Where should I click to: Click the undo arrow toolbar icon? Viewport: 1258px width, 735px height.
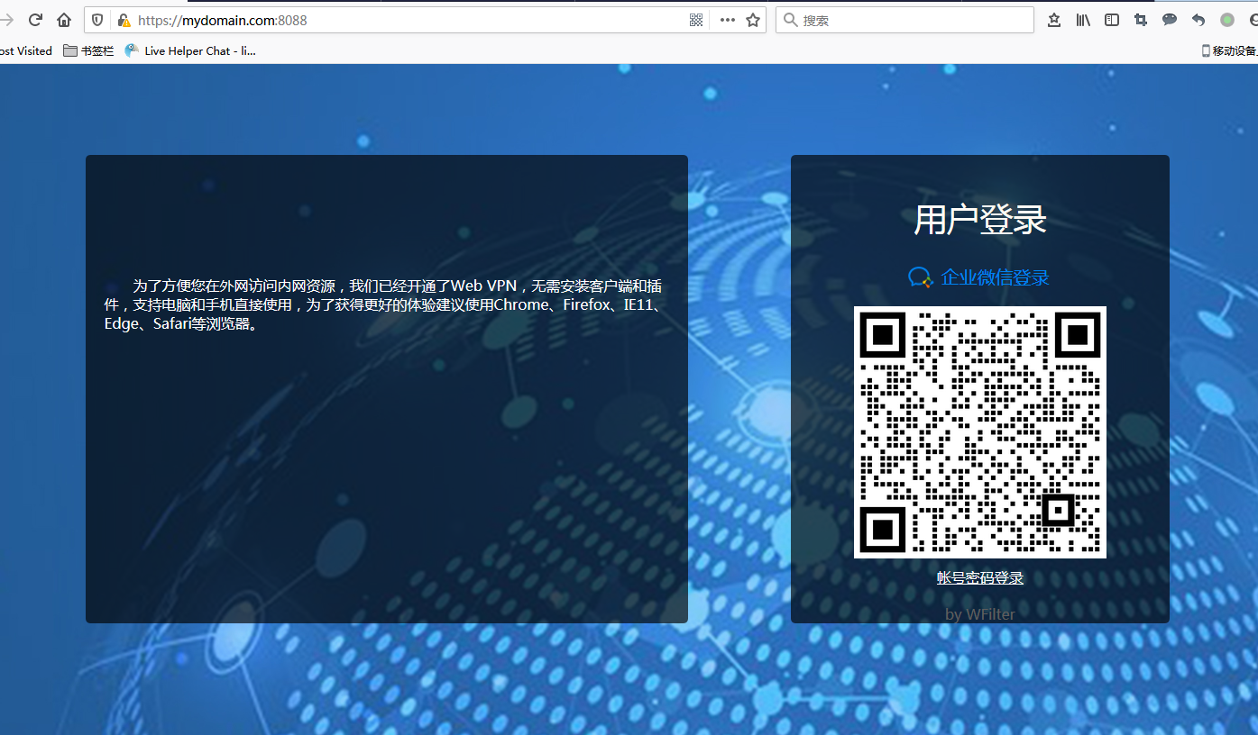(x=1198, y=20)
